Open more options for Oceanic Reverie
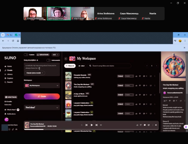Screen dimensions: 188x144 [154, 76]
